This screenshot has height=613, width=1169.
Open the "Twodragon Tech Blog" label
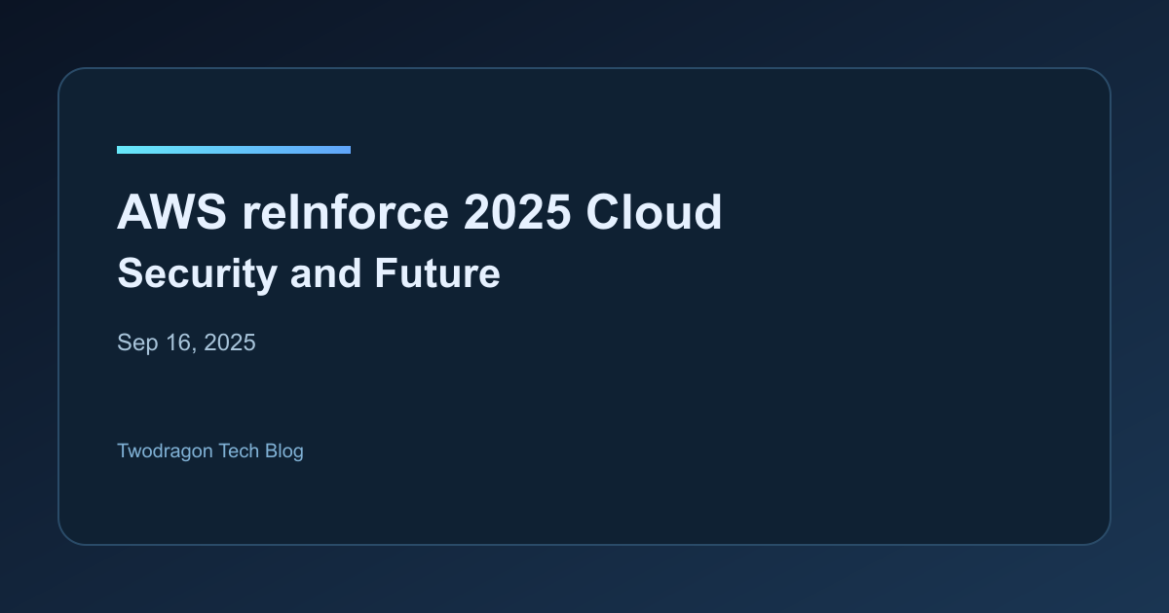(x=209, y=451)
